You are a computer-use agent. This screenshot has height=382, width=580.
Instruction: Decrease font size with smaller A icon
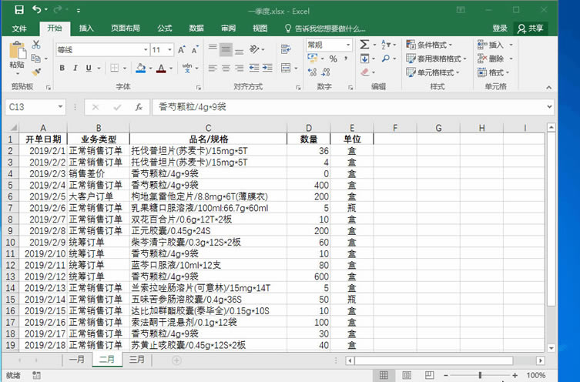(x=195, y=50)
